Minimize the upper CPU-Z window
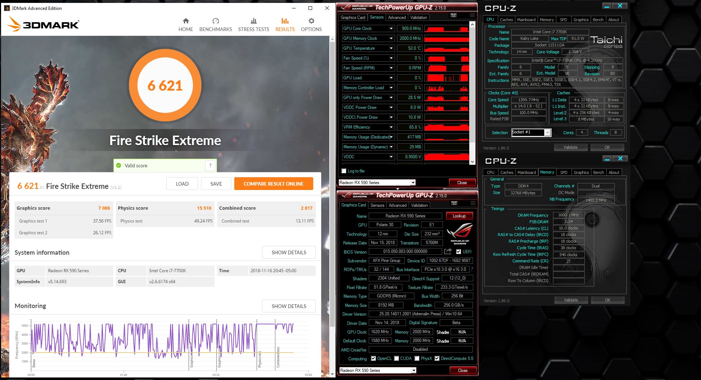701x380 pixels. tap(607, 6)
